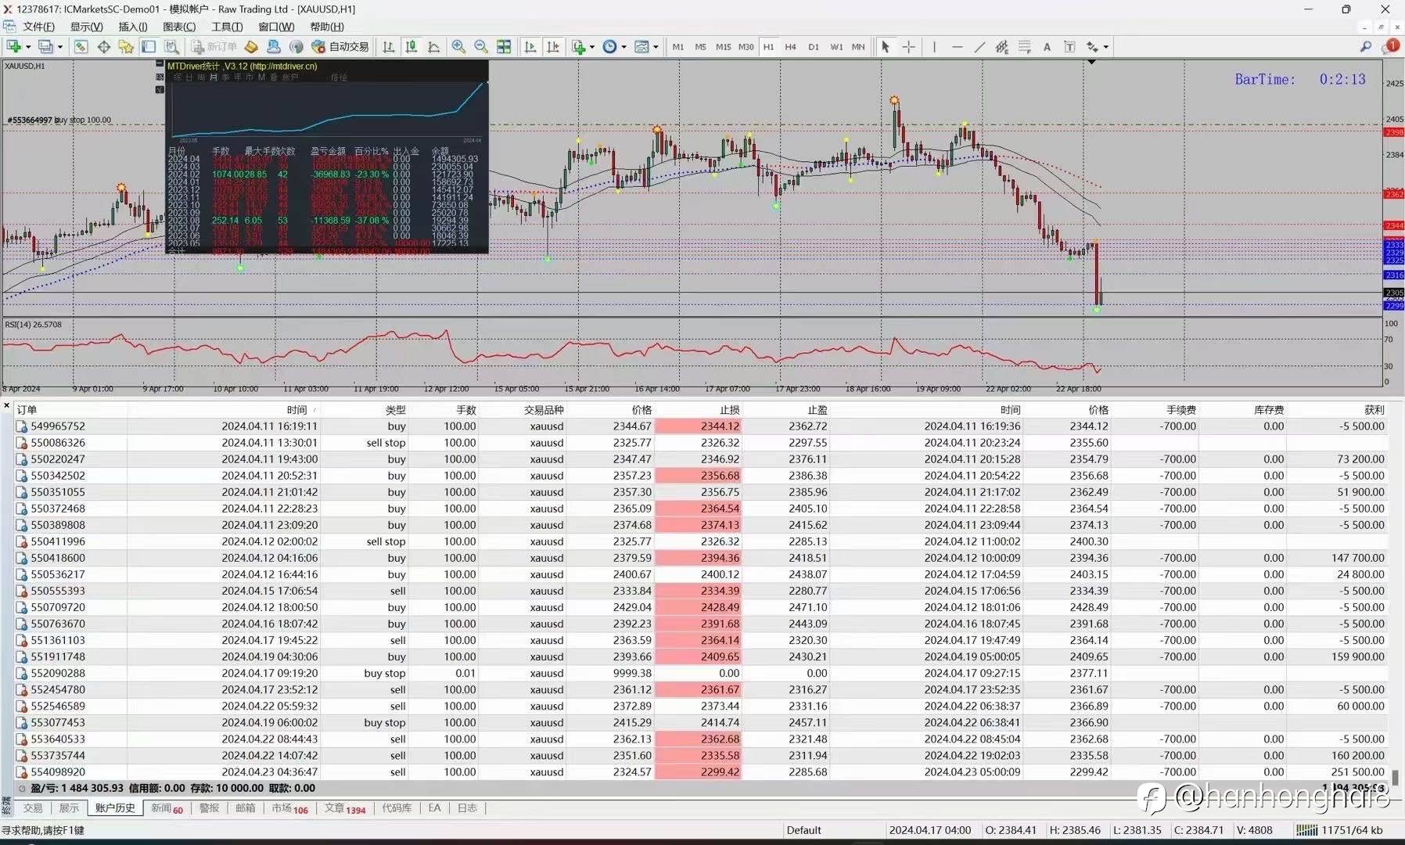This screenshot has width=1405, height=845.
Task: Open the 图表(C) menu
Action: (179, 27)
